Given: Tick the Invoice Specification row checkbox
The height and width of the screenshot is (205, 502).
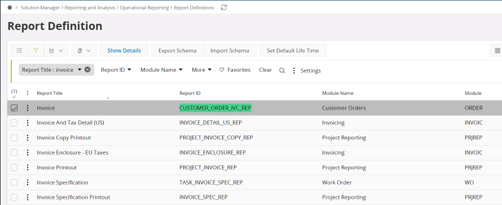Looking at the screenshot, I should coord(14,182).
